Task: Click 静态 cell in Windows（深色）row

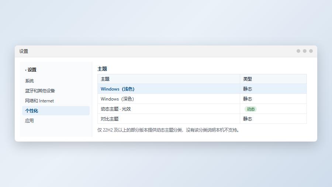Action: coord(273,99)
